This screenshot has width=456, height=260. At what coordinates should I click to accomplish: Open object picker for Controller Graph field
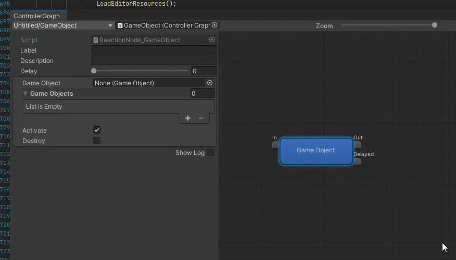214,25
